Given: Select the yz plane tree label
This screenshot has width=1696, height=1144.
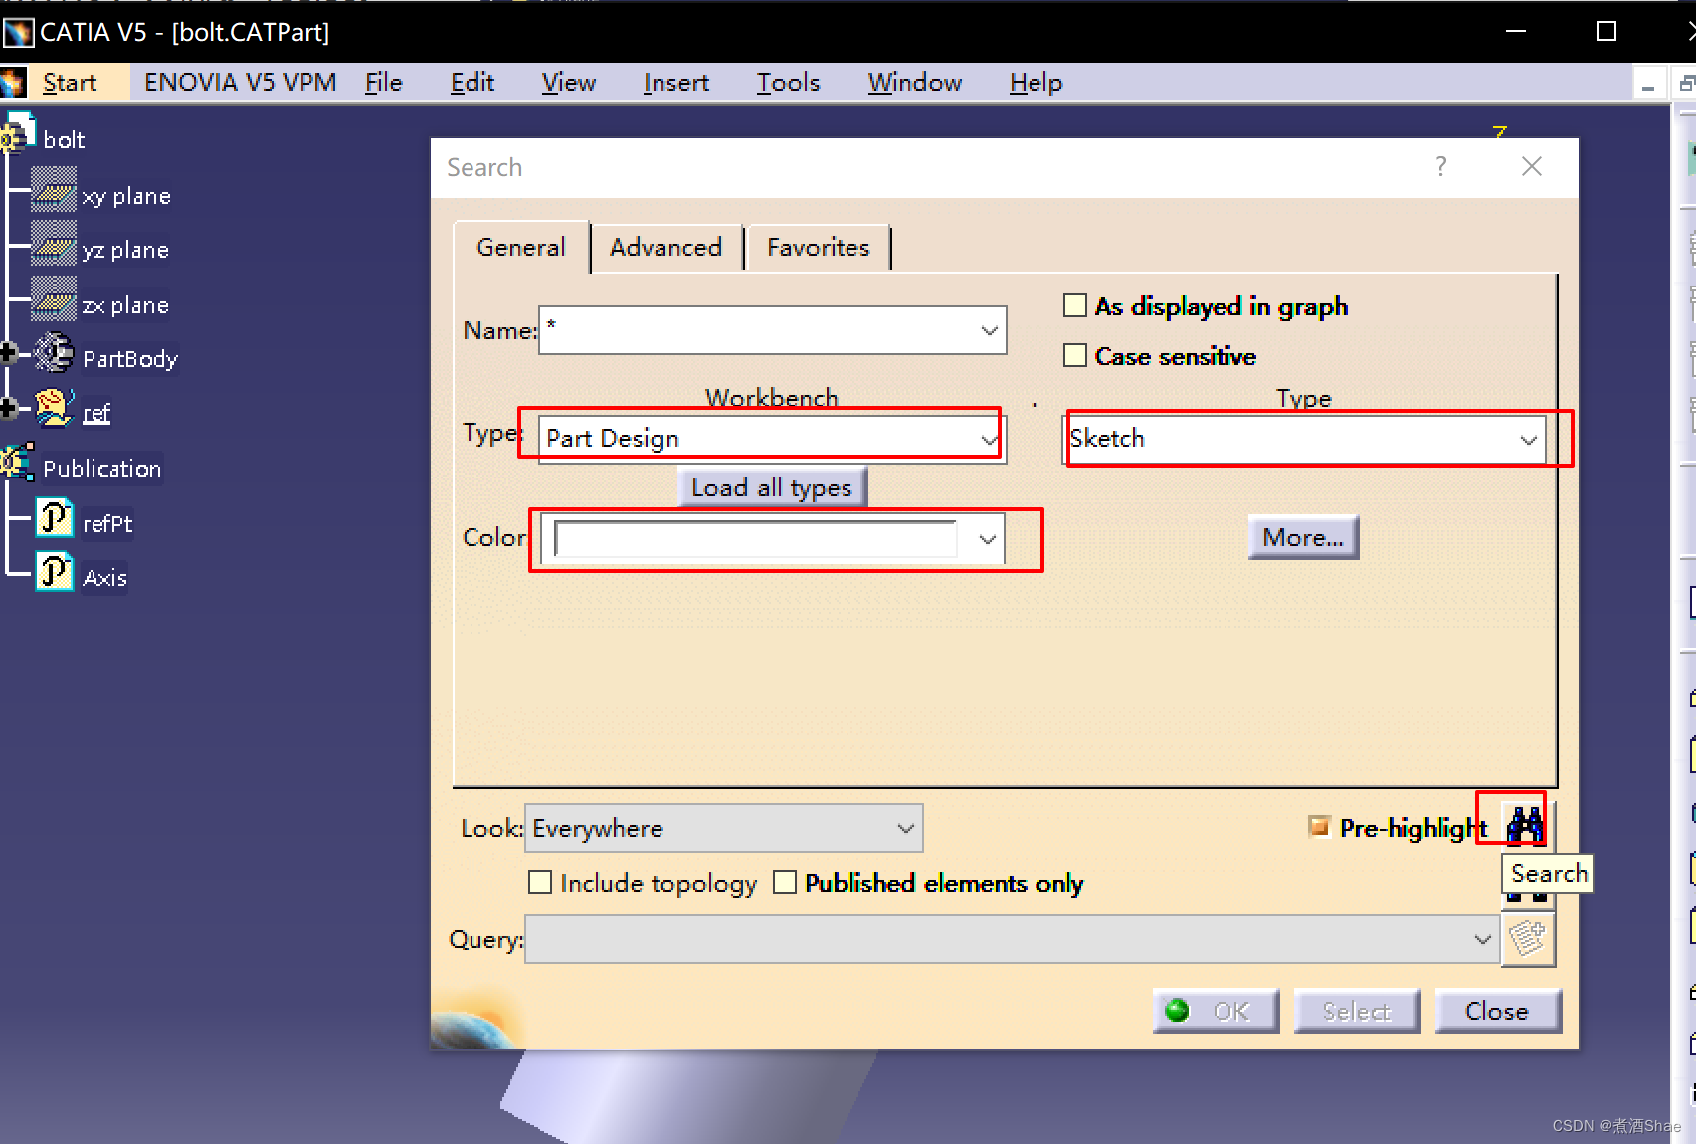Looking at the screenshot, I should pyautogui.click(x=125, y=250).
